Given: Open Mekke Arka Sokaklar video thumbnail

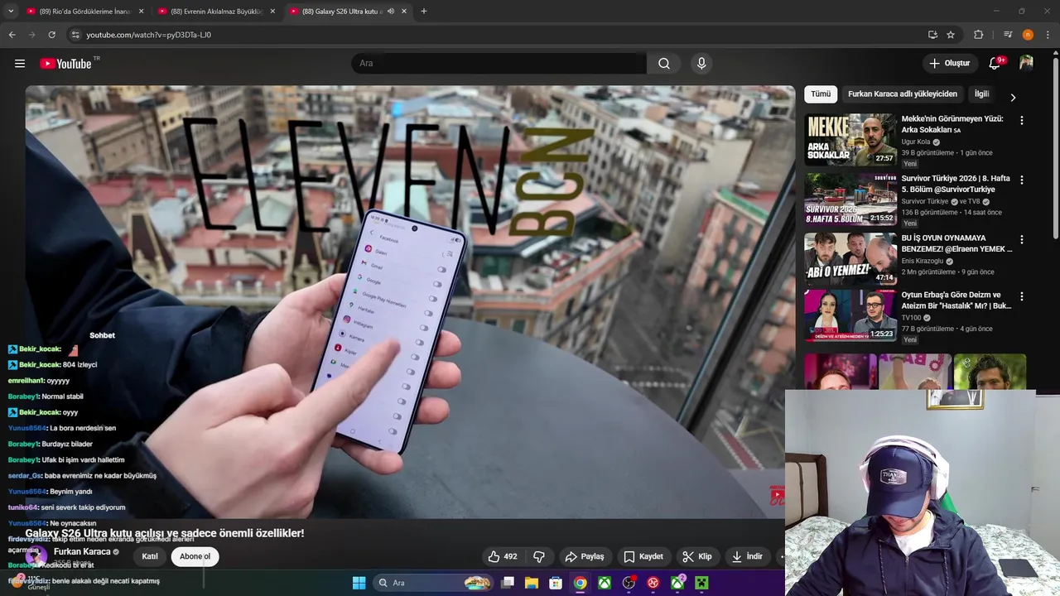Looking at the screenshot, I should [850, 139].
